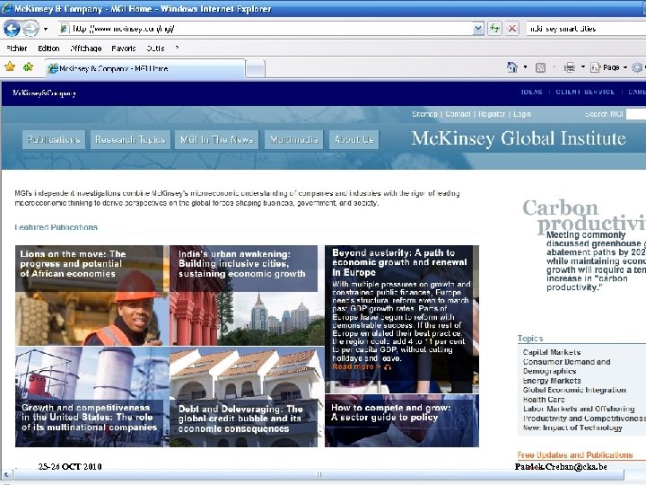Click the browser Forward arrow button
This screenshot has height=485, width=646.
pyautogui.click(x=31, y=29)
